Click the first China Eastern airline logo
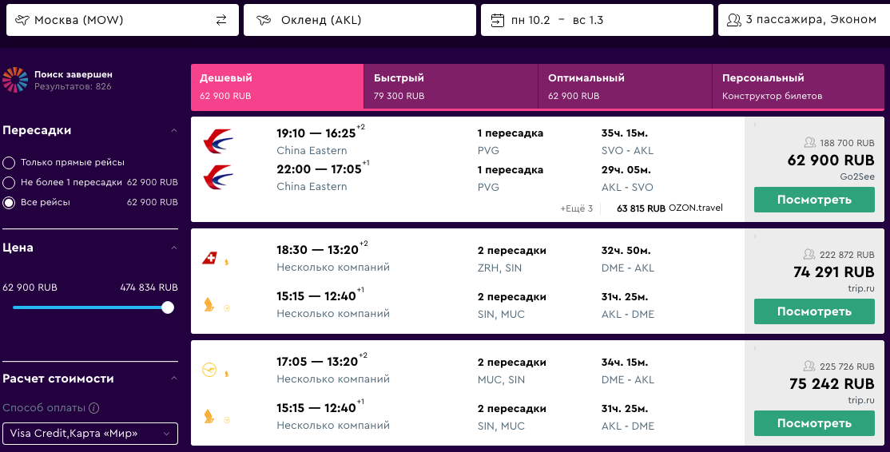Viewport: 890px width, 452px height. [219, 141]
